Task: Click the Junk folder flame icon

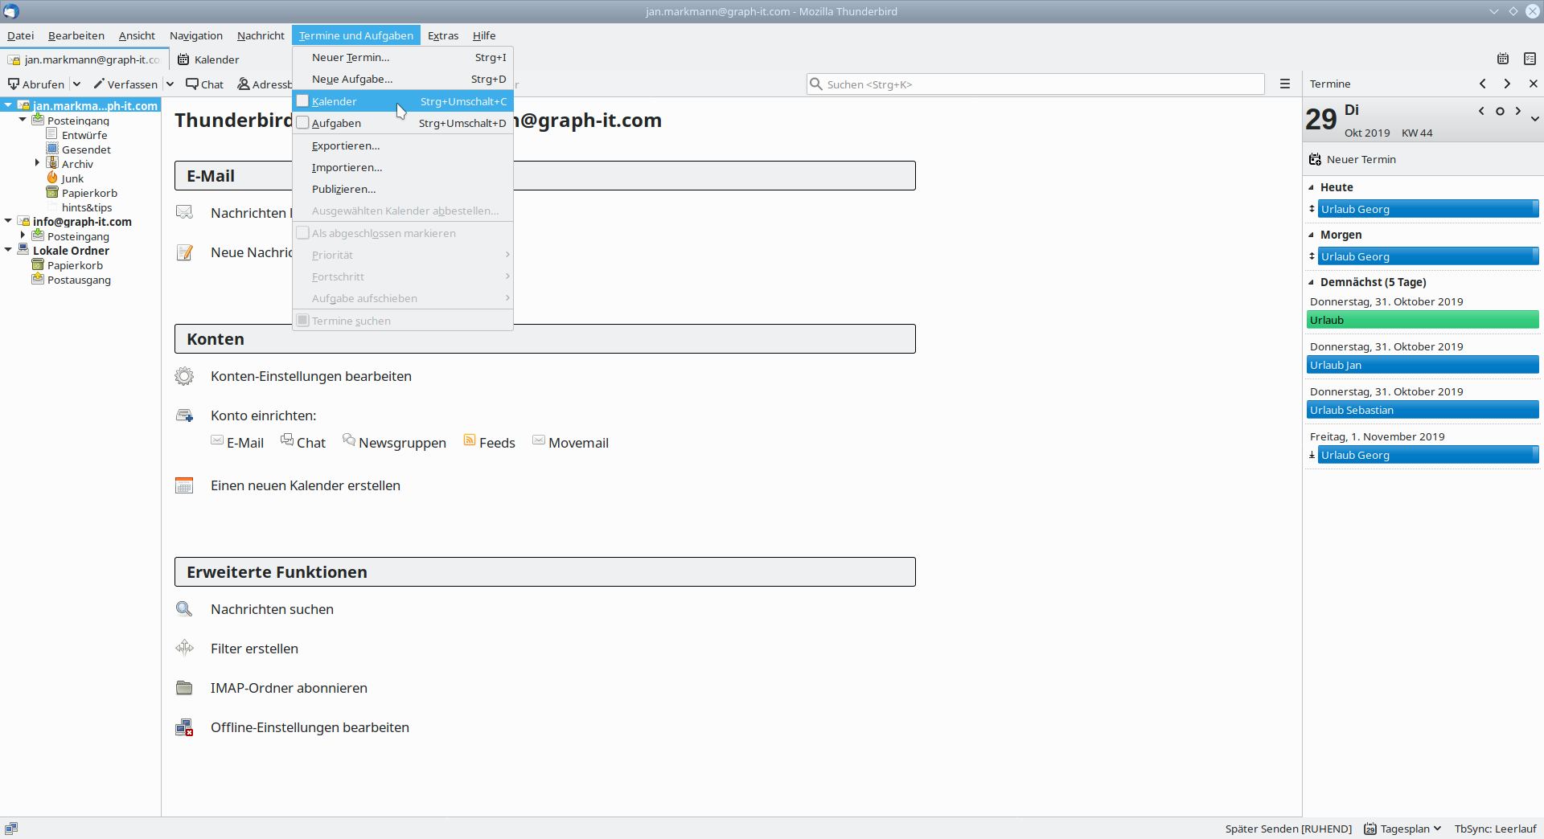Action: [x=52, y=178]
